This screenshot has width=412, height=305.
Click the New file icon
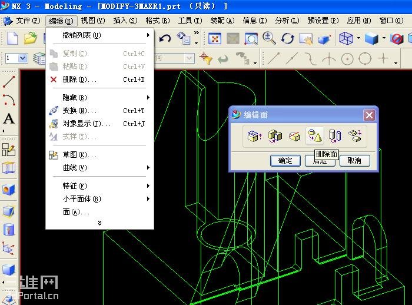(x=12, y=38)
